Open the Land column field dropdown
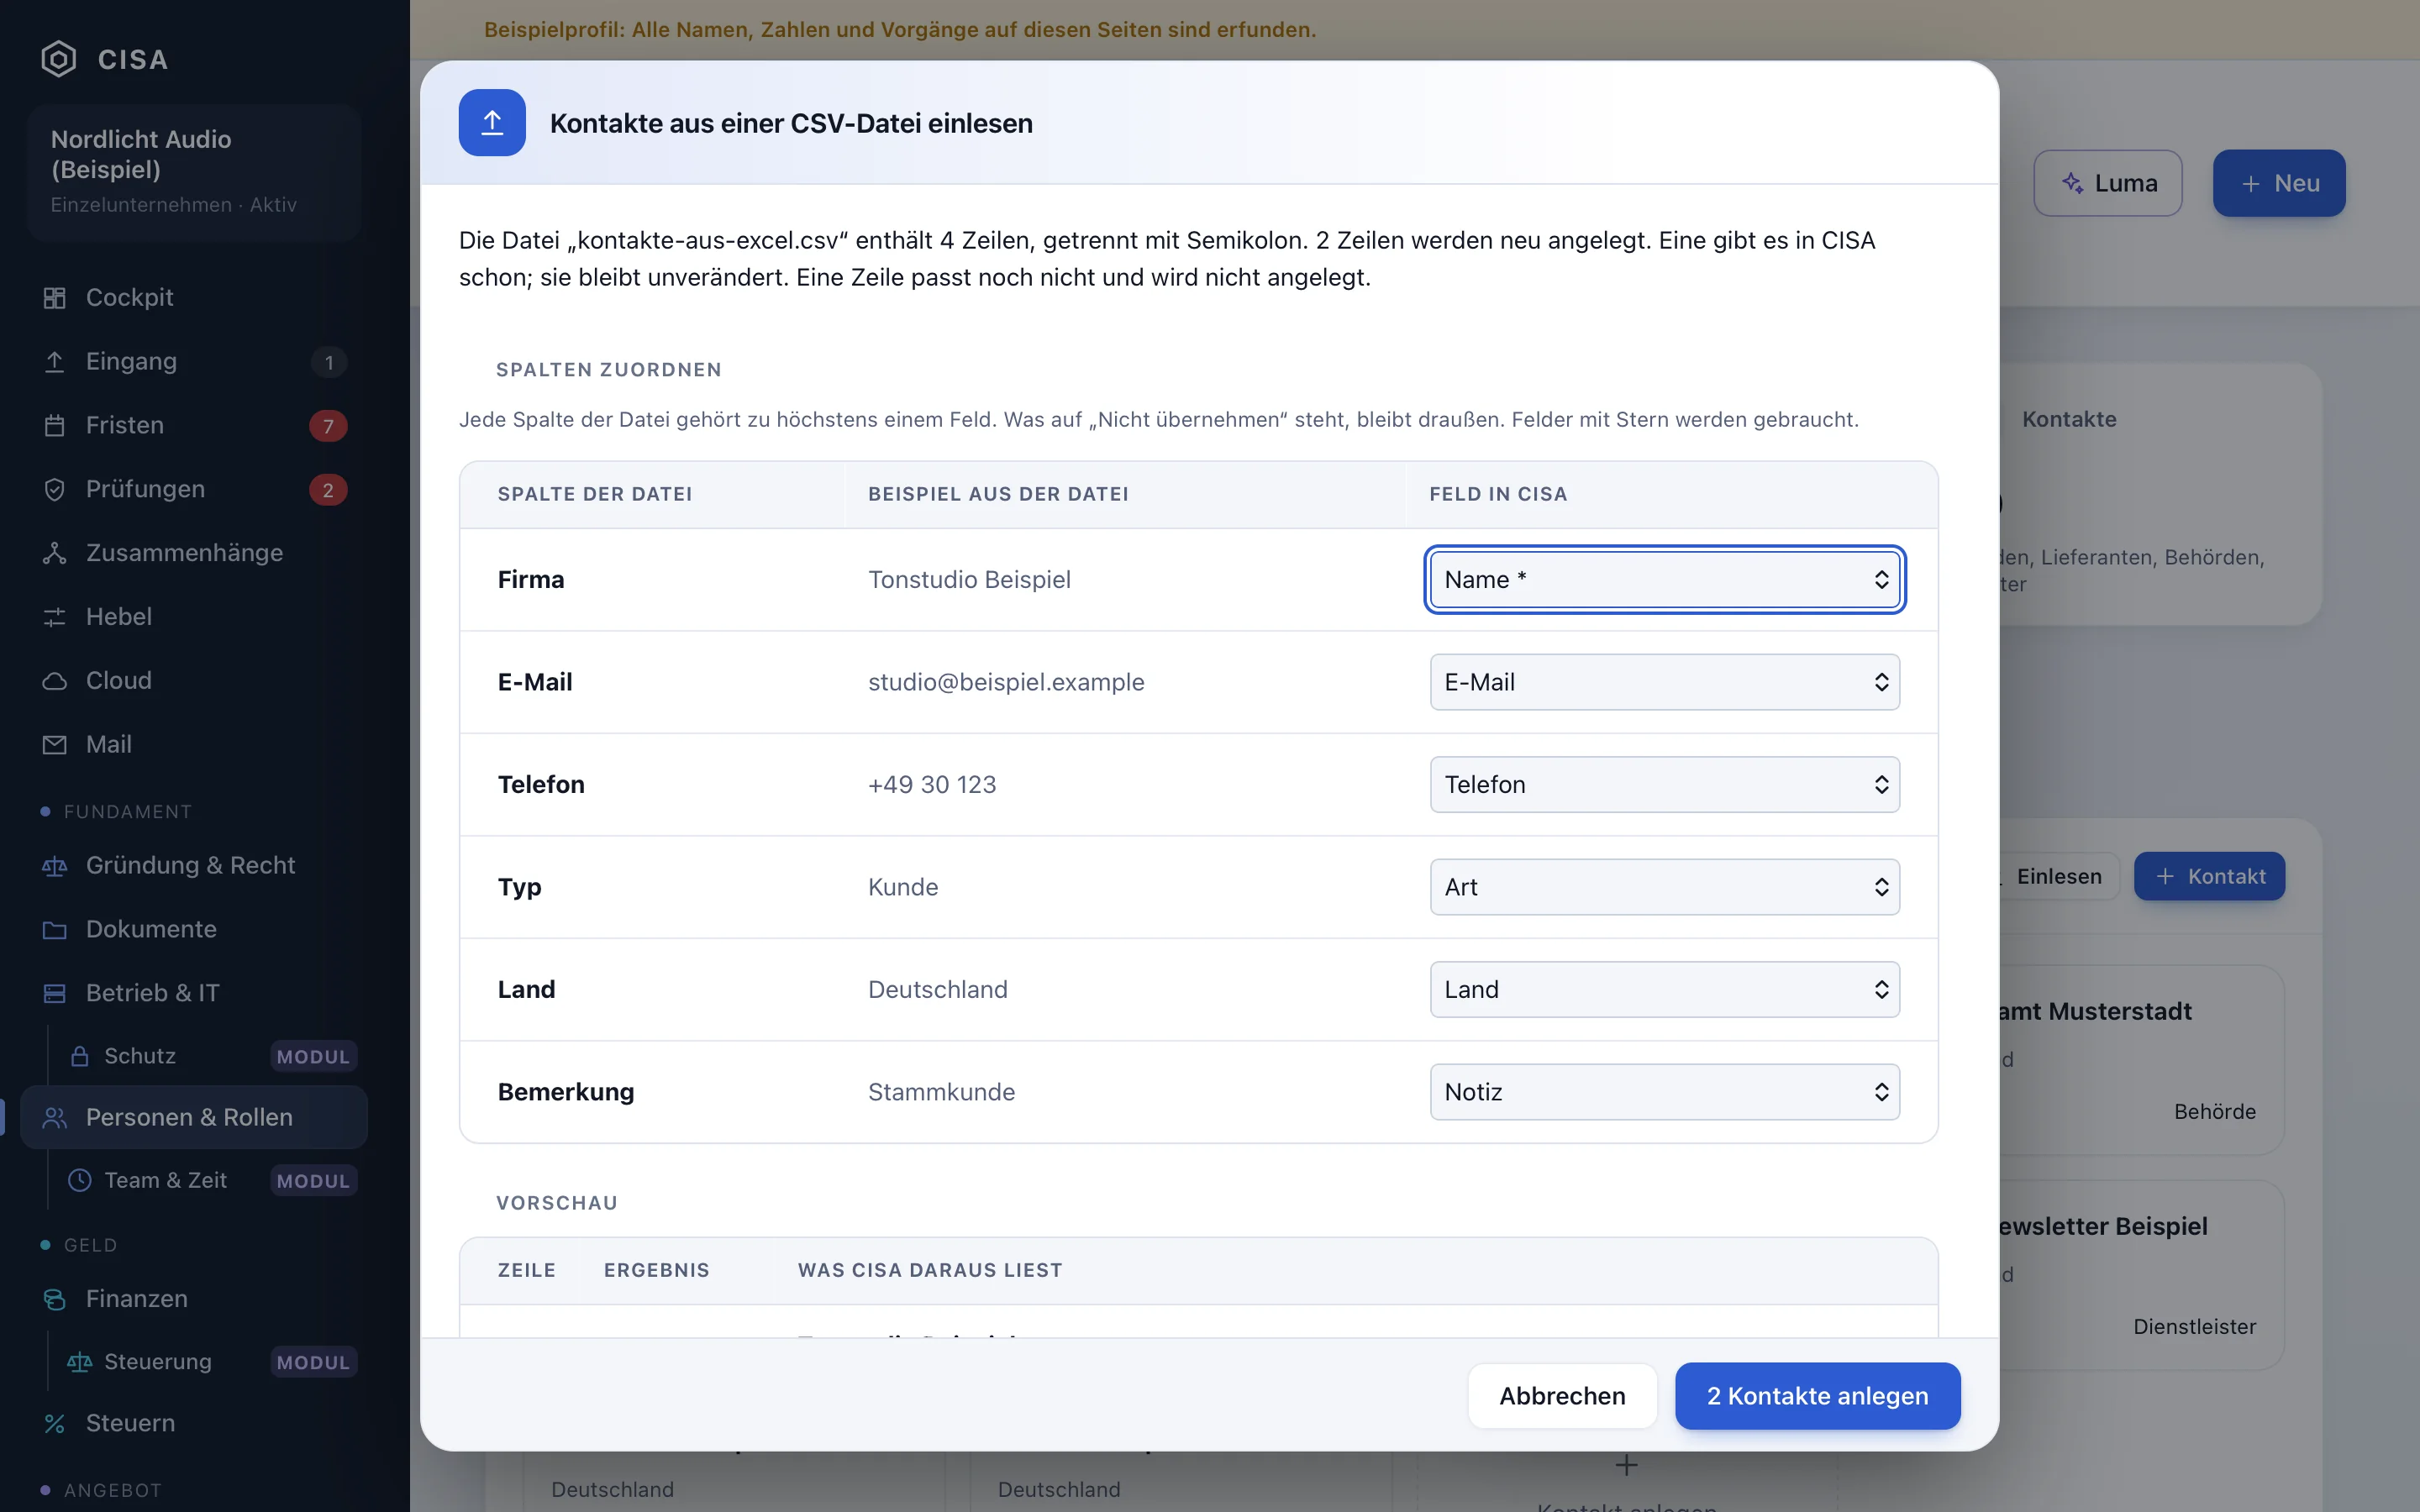 pos(1665,990)
